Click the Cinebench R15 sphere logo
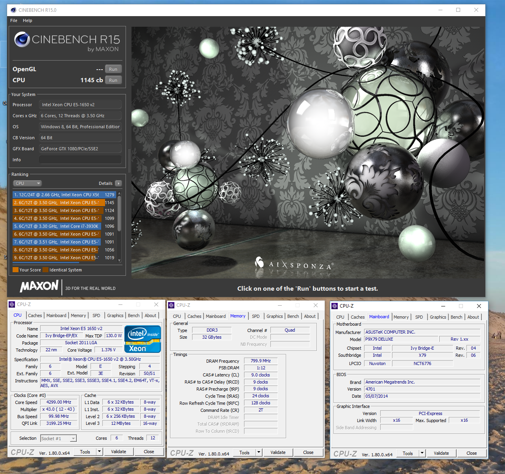This screenshot has width=505, height=474. pos(22,39)
